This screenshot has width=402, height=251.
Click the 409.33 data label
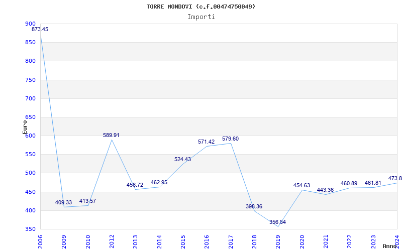[x=64, y=203]
